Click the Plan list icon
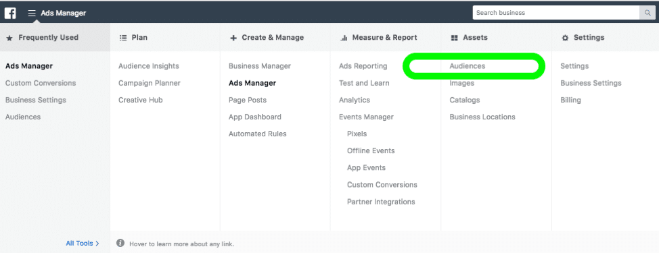The image size is (659, 253). [123, 38]
